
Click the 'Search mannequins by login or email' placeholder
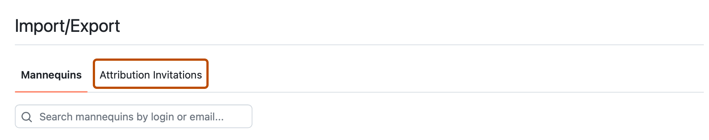click(131, 117)
